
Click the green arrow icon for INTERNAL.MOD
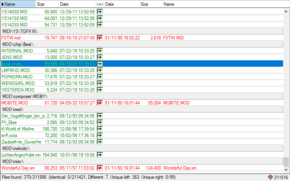(100, 51)
